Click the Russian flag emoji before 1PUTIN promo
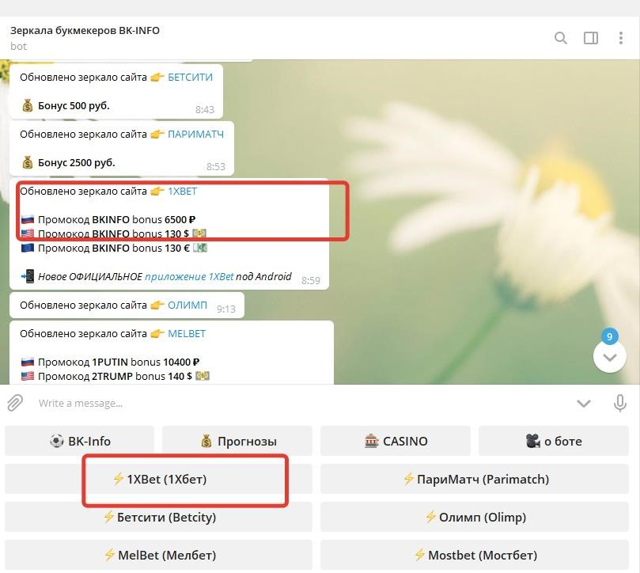Image resolution: width=640 pixels, height=573 pixels. click(x=28, y=362)
